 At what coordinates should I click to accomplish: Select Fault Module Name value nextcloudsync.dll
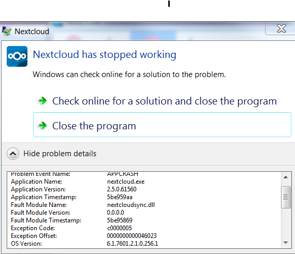pos(131,205)
